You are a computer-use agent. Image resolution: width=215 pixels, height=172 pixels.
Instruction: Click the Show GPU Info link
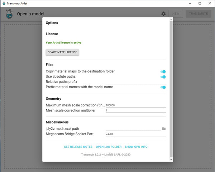pos(136,147)
